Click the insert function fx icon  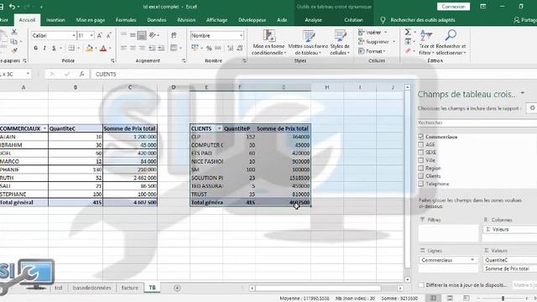point(81,74)
